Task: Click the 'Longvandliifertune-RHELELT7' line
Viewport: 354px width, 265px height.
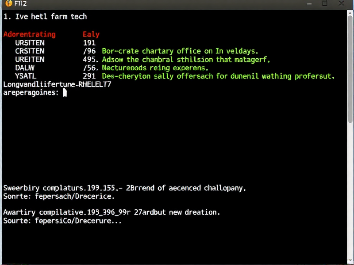Action: click(57, 84)
